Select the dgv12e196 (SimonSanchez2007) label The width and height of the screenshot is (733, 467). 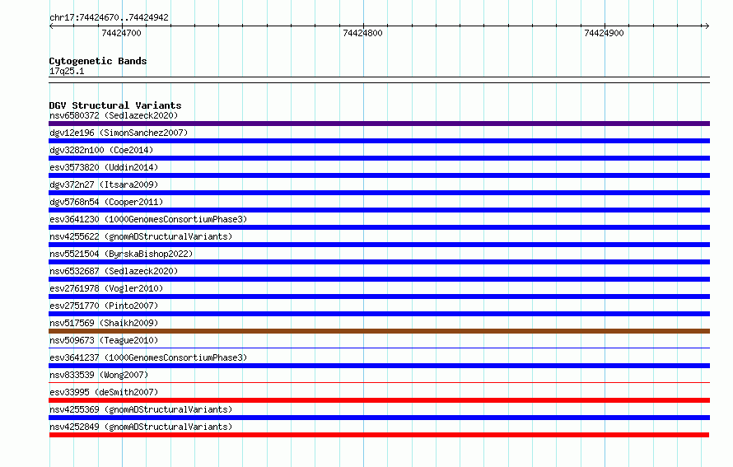point(119,133)
